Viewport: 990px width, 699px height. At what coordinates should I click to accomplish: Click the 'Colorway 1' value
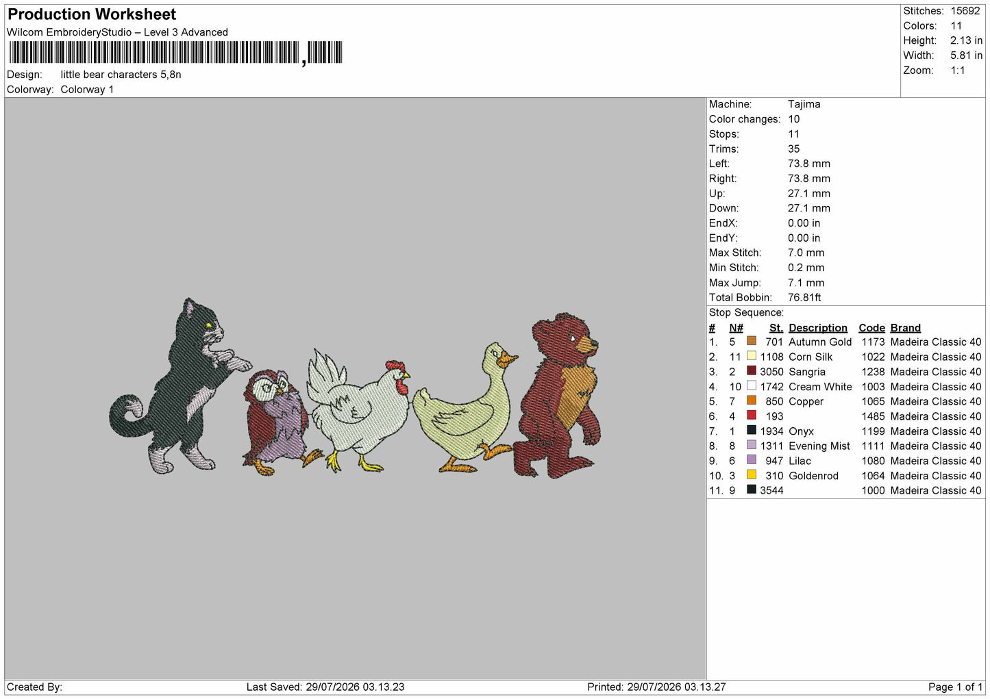tap(87, 90)
